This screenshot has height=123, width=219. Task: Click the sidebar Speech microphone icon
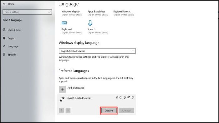coord(4,54)
